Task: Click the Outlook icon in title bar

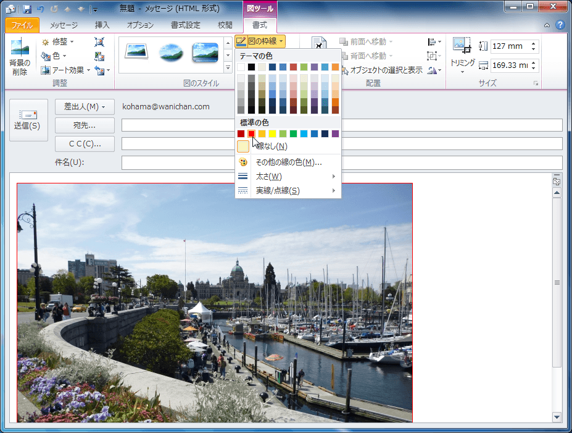Action: point(10,9)
